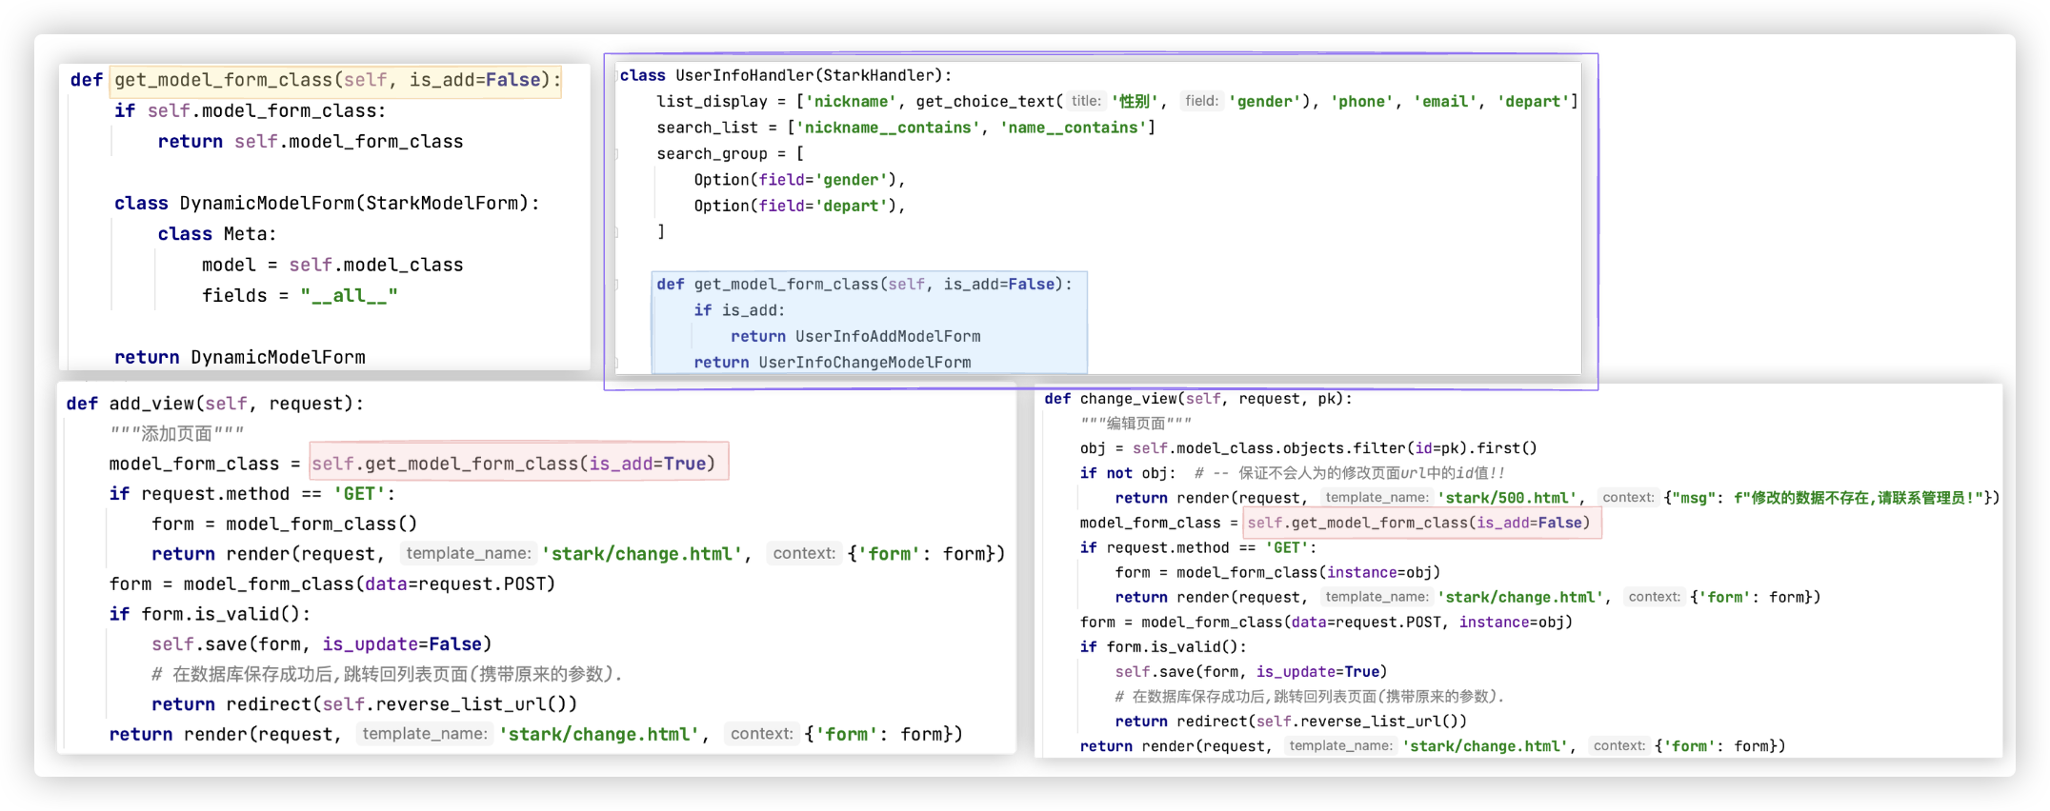Click the UserInfoAddModelForm return value
The height and width of the screenshot is (811, 2050).
pos(887,337)
